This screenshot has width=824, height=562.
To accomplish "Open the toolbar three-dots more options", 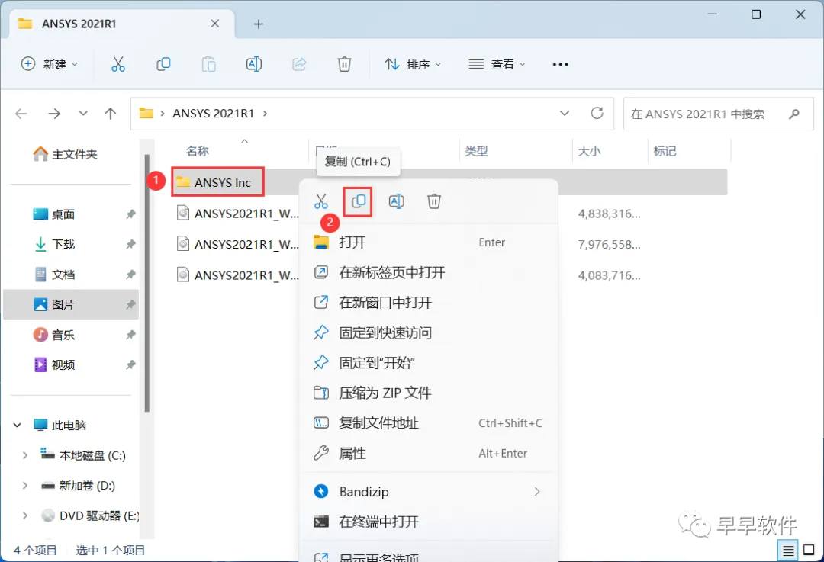I will click(x=560, y=64).
